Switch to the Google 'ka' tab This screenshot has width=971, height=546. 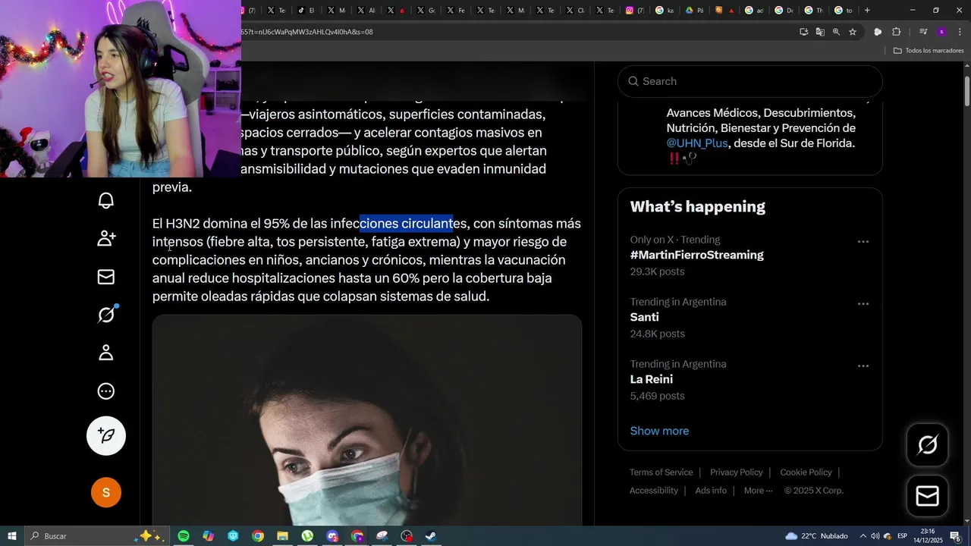(665, 10)
